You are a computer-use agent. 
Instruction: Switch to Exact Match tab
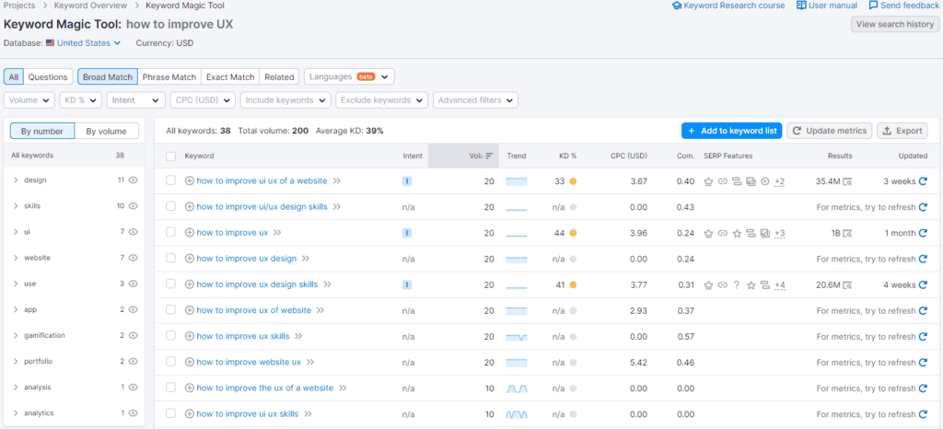tap(230, 77)
